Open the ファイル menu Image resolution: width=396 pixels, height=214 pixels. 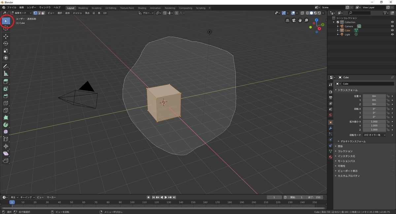tap(12, 7)
